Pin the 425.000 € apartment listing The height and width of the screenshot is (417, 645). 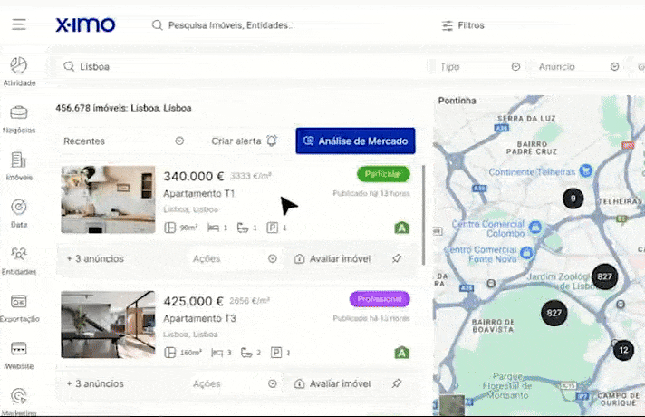397,383
